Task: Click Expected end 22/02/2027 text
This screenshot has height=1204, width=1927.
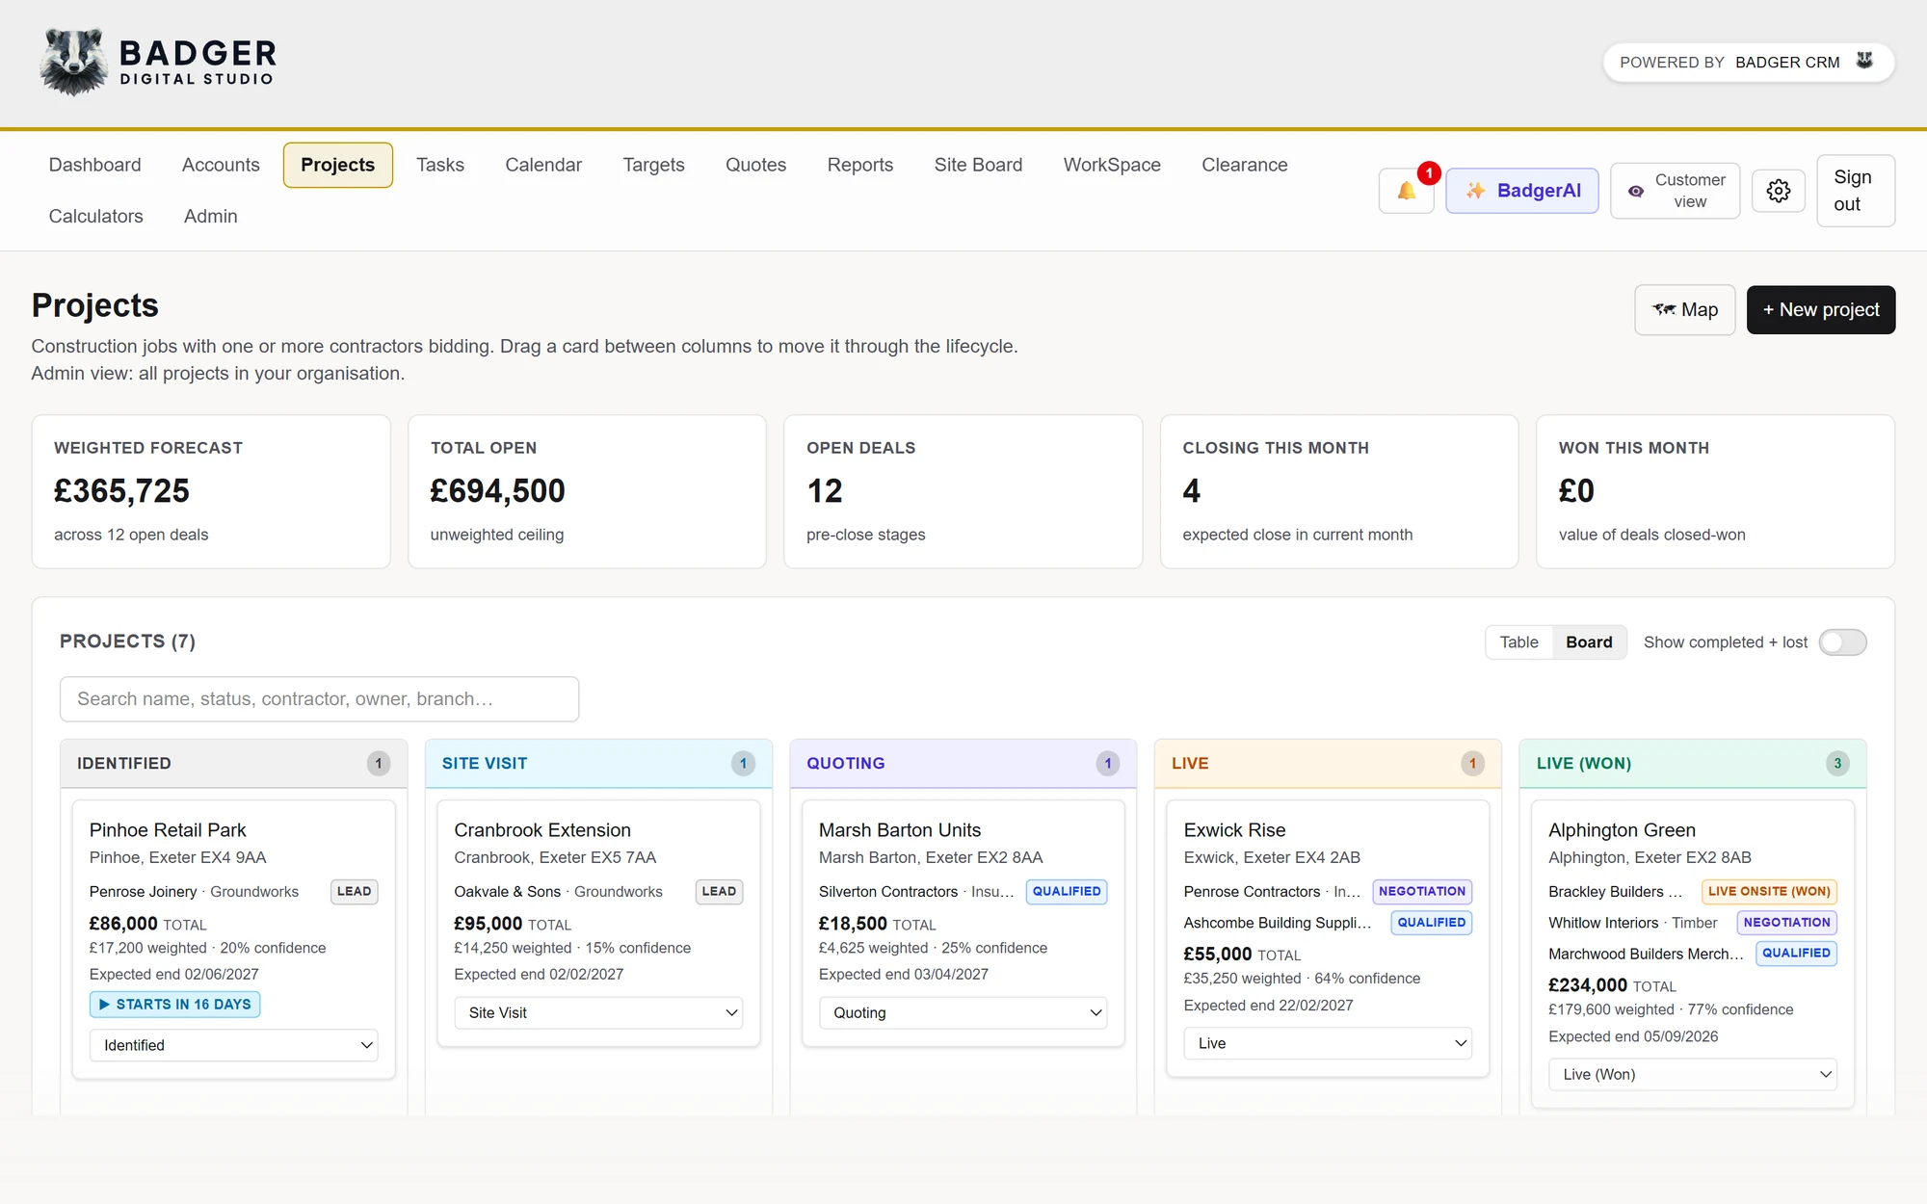Action: coord(1268,1006)
